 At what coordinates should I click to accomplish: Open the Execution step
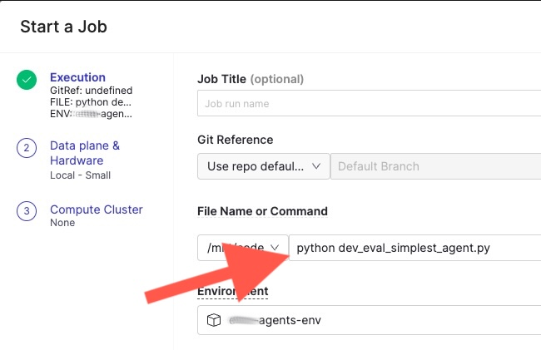pyautogui.click(x=77, y=77)
